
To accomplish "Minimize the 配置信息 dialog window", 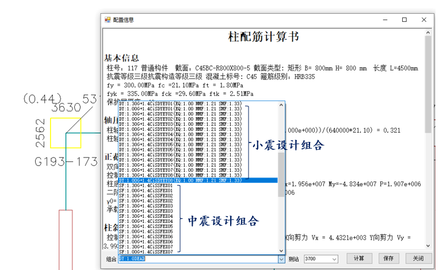I will [383, 20].
